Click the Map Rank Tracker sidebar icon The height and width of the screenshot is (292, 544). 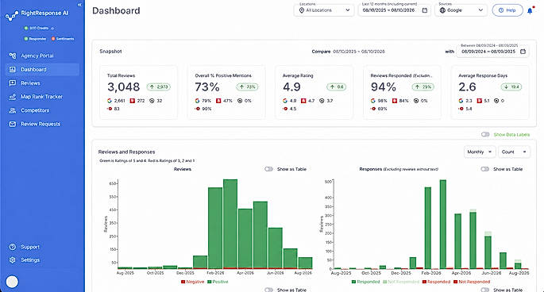pyautogui.click(x=13, y=97)
